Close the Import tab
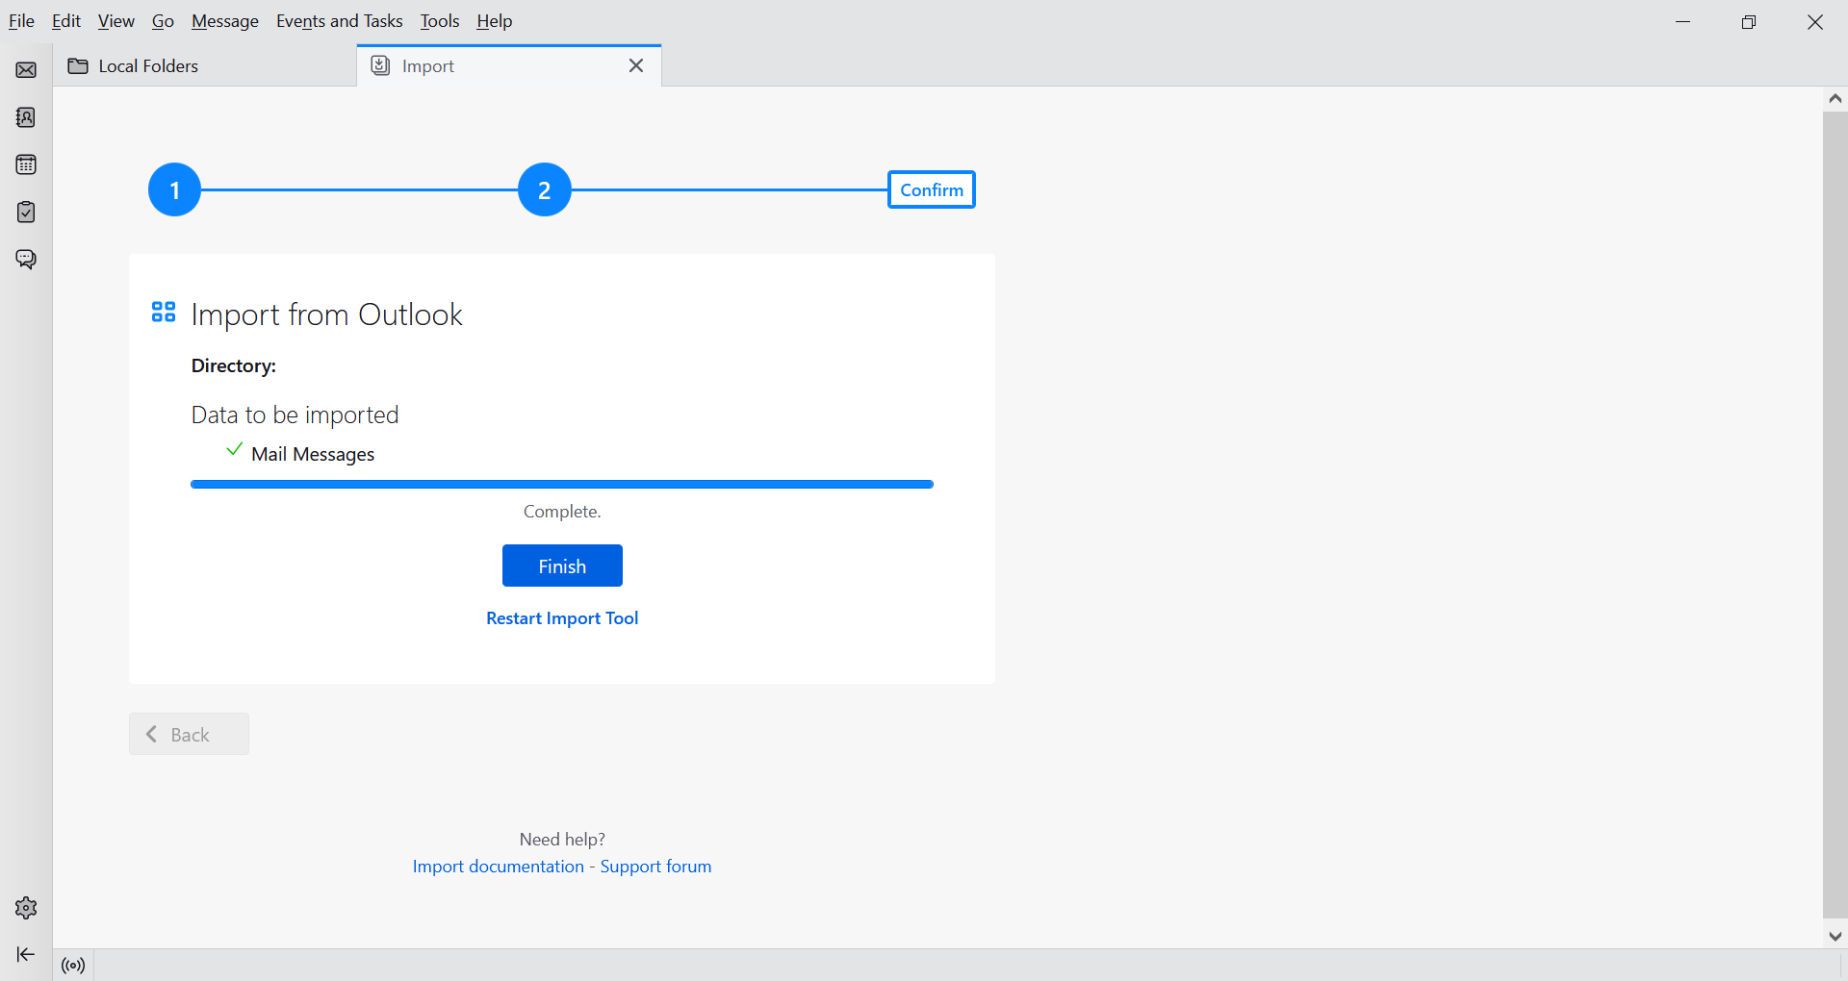The height and width of the screenshot is (981, 1848). pos(636,65)
